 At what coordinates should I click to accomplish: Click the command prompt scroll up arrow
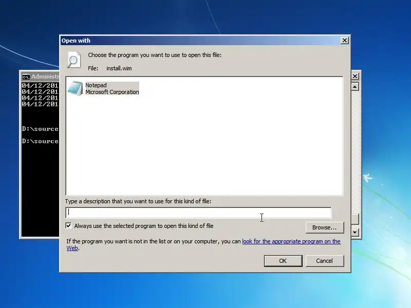(x=355, y=87)
